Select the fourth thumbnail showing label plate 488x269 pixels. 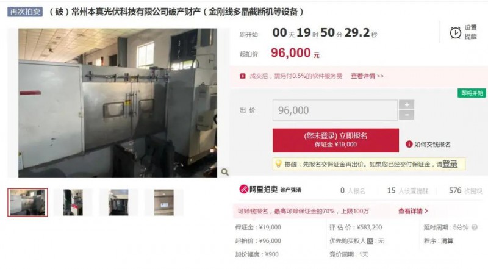pyautogui.click(x=163, y=203)
